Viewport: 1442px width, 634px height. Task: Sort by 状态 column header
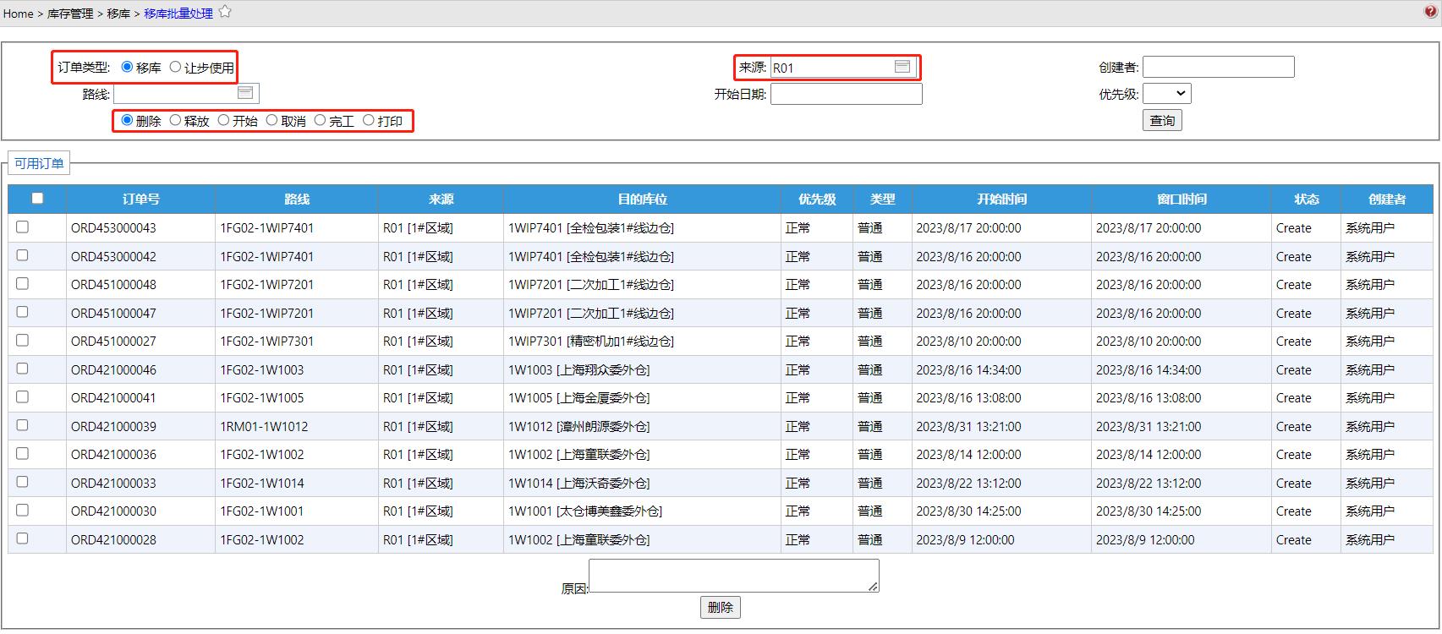[x=1306, y=199]
